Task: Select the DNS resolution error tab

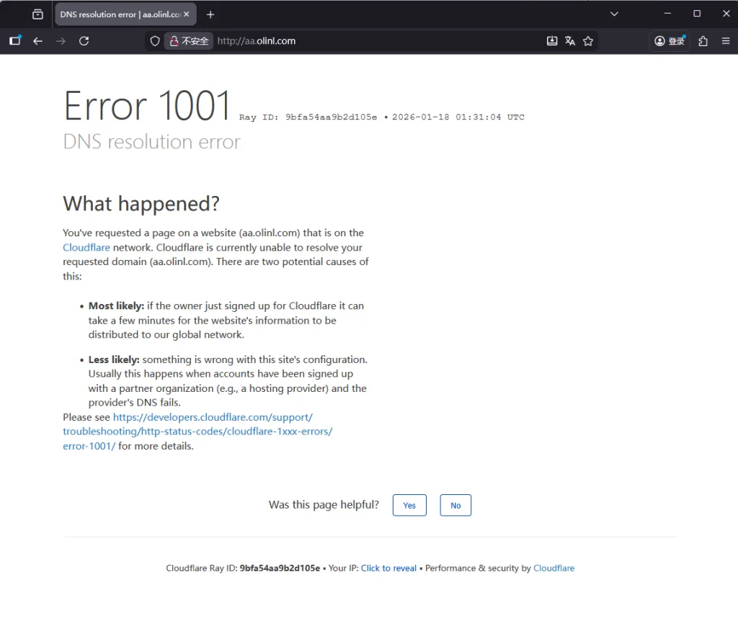Action: tap(119, 14)
